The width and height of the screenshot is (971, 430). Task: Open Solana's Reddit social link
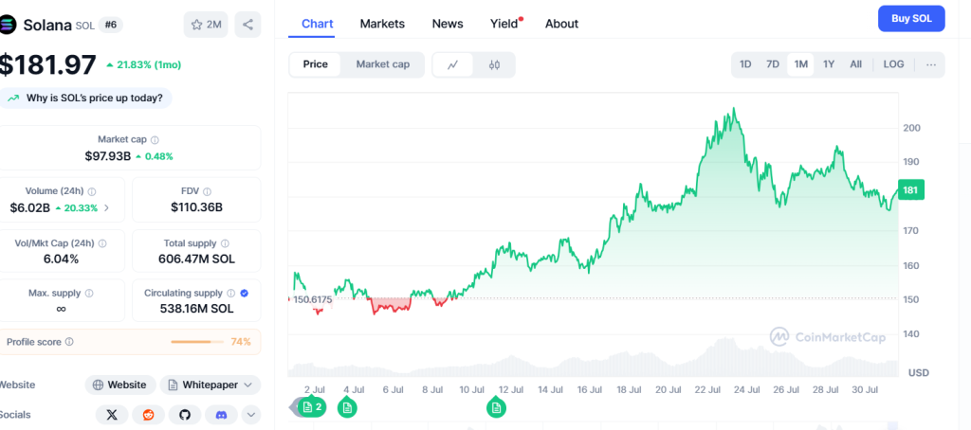(x=149, y=415)
